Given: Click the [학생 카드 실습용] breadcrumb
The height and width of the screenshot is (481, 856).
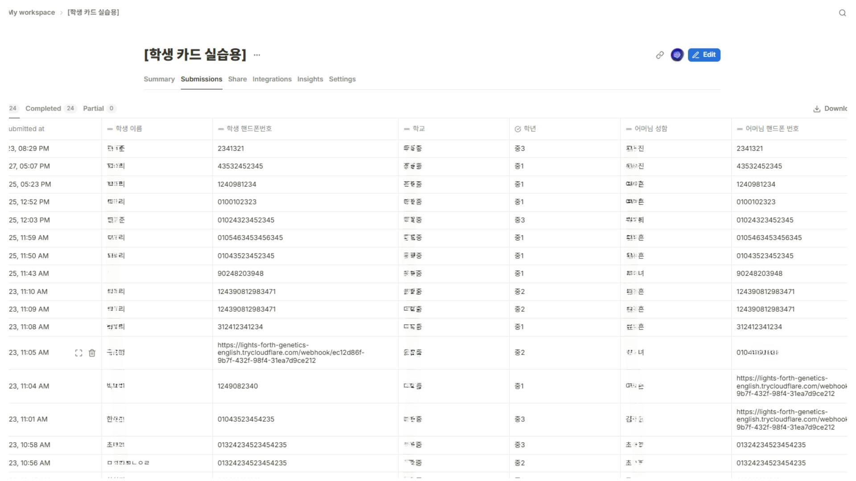Looking at the screenshot, I should click(93, 12).
